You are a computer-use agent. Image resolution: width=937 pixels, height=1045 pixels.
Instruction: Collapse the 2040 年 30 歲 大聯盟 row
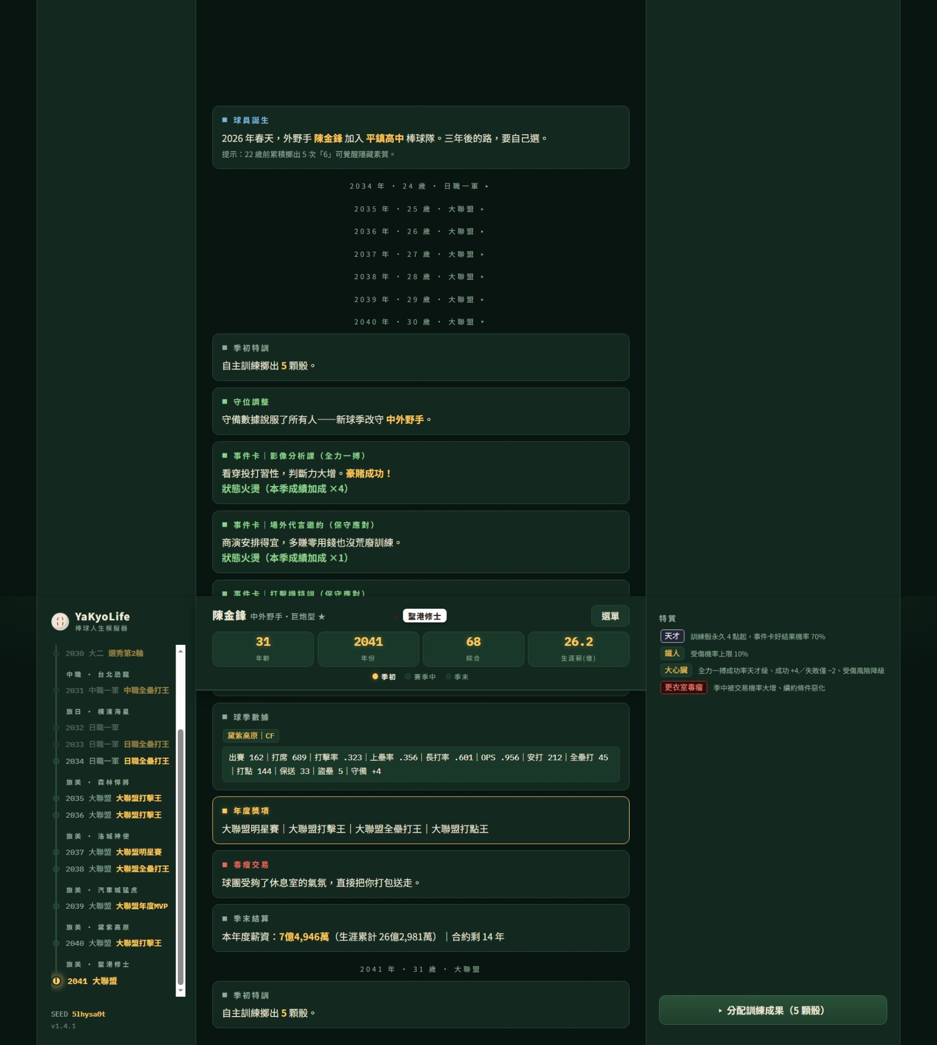420,322
